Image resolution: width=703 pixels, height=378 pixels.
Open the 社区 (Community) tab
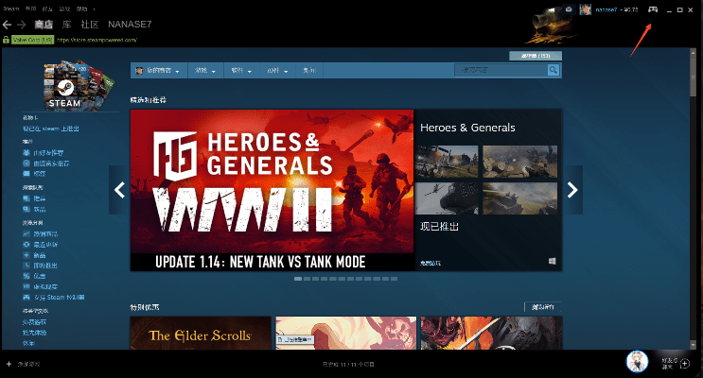93,25
